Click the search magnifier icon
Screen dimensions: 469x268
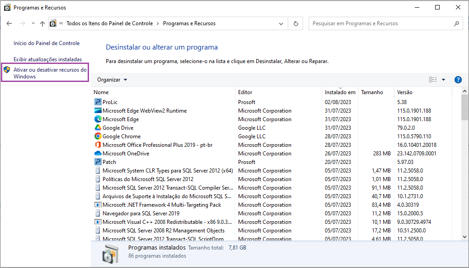tap(456, 23)
